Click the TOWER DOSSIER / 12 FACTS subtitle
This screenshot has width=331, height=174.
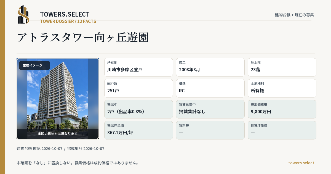tap(68, 21)
